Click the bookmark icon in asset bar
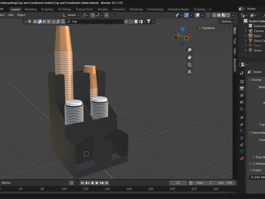265x199 pixels. click(x=136, y=22)
